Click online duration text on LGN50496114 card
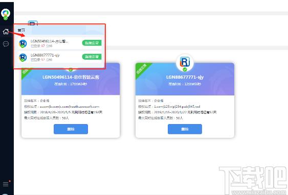 71,84
